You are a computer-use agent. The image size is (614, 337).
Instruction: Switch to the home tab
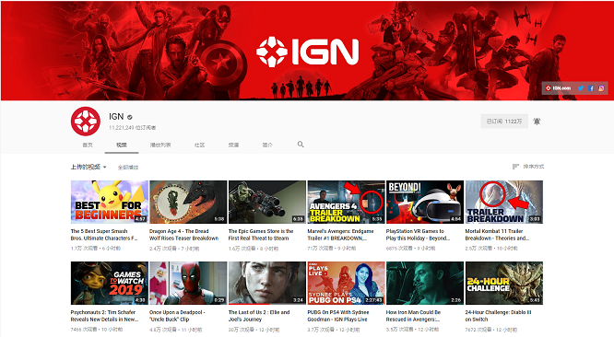click(x=88, y=145)
